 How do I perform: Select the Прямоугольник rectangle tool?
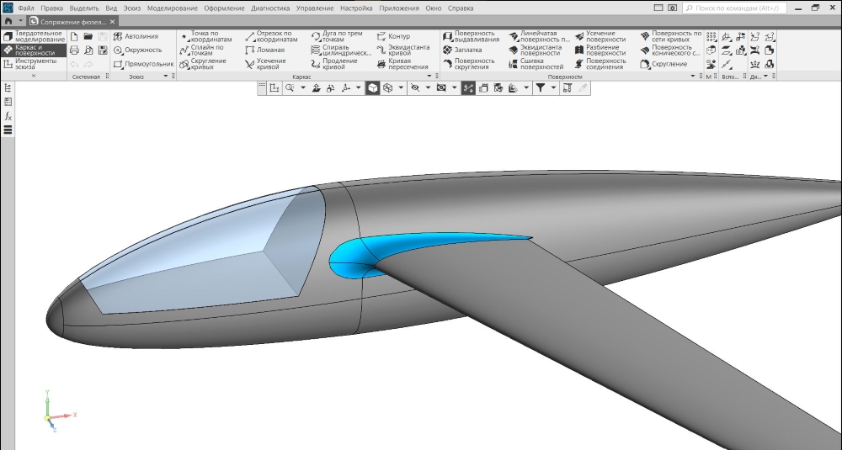pyautogui.click(x=143, y=64)
